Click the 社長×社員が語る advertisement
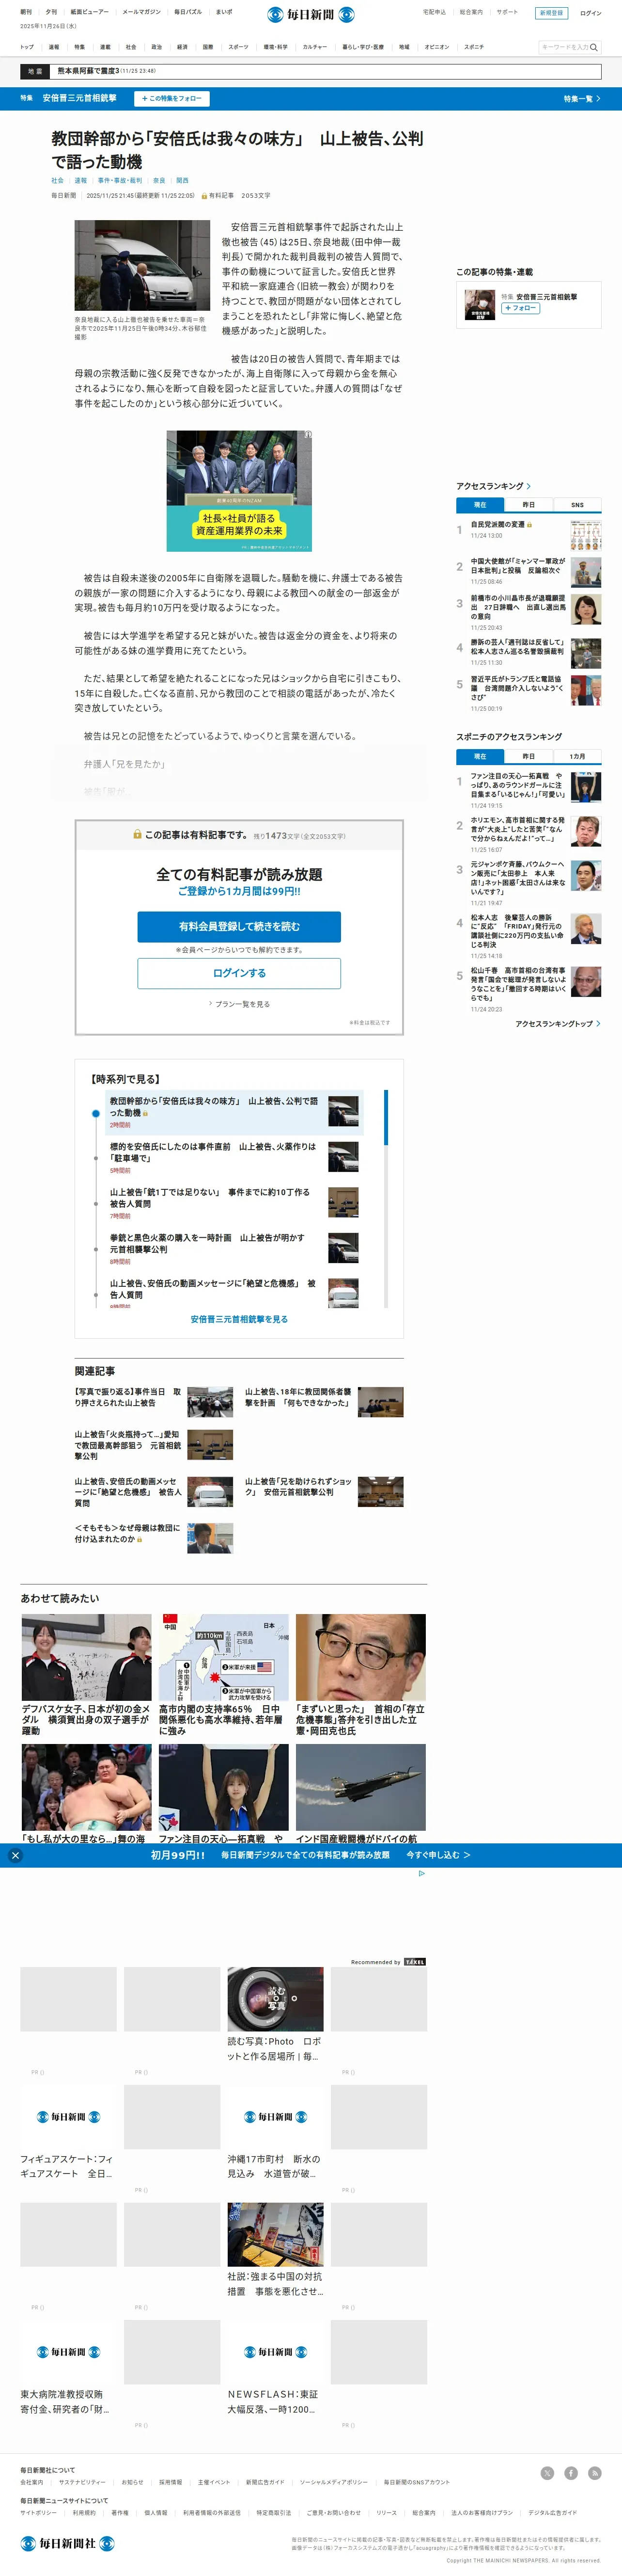622x2576 pixels. click(x=240, y=491)
